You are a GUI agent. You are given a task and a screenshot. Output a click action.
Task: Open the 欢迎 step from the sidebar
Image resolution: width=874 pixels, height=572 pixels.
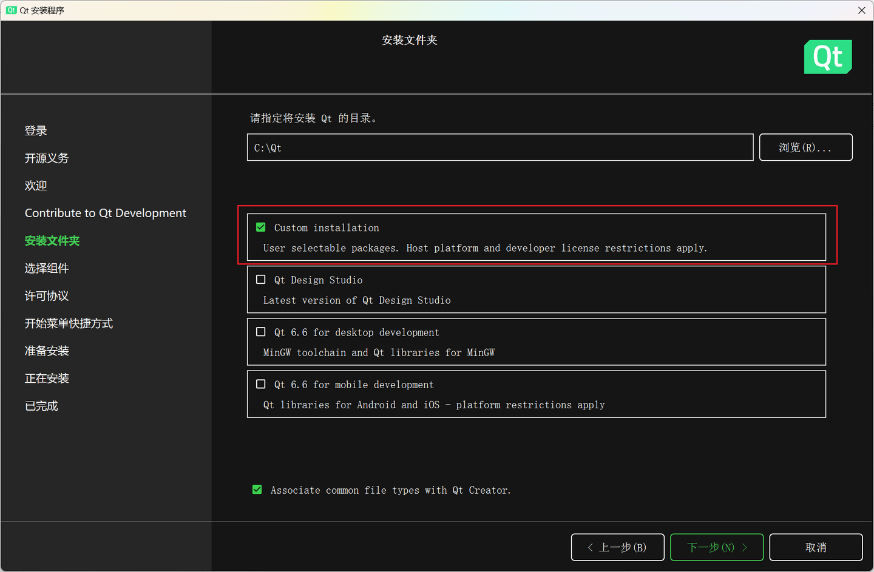coord(35,185)
